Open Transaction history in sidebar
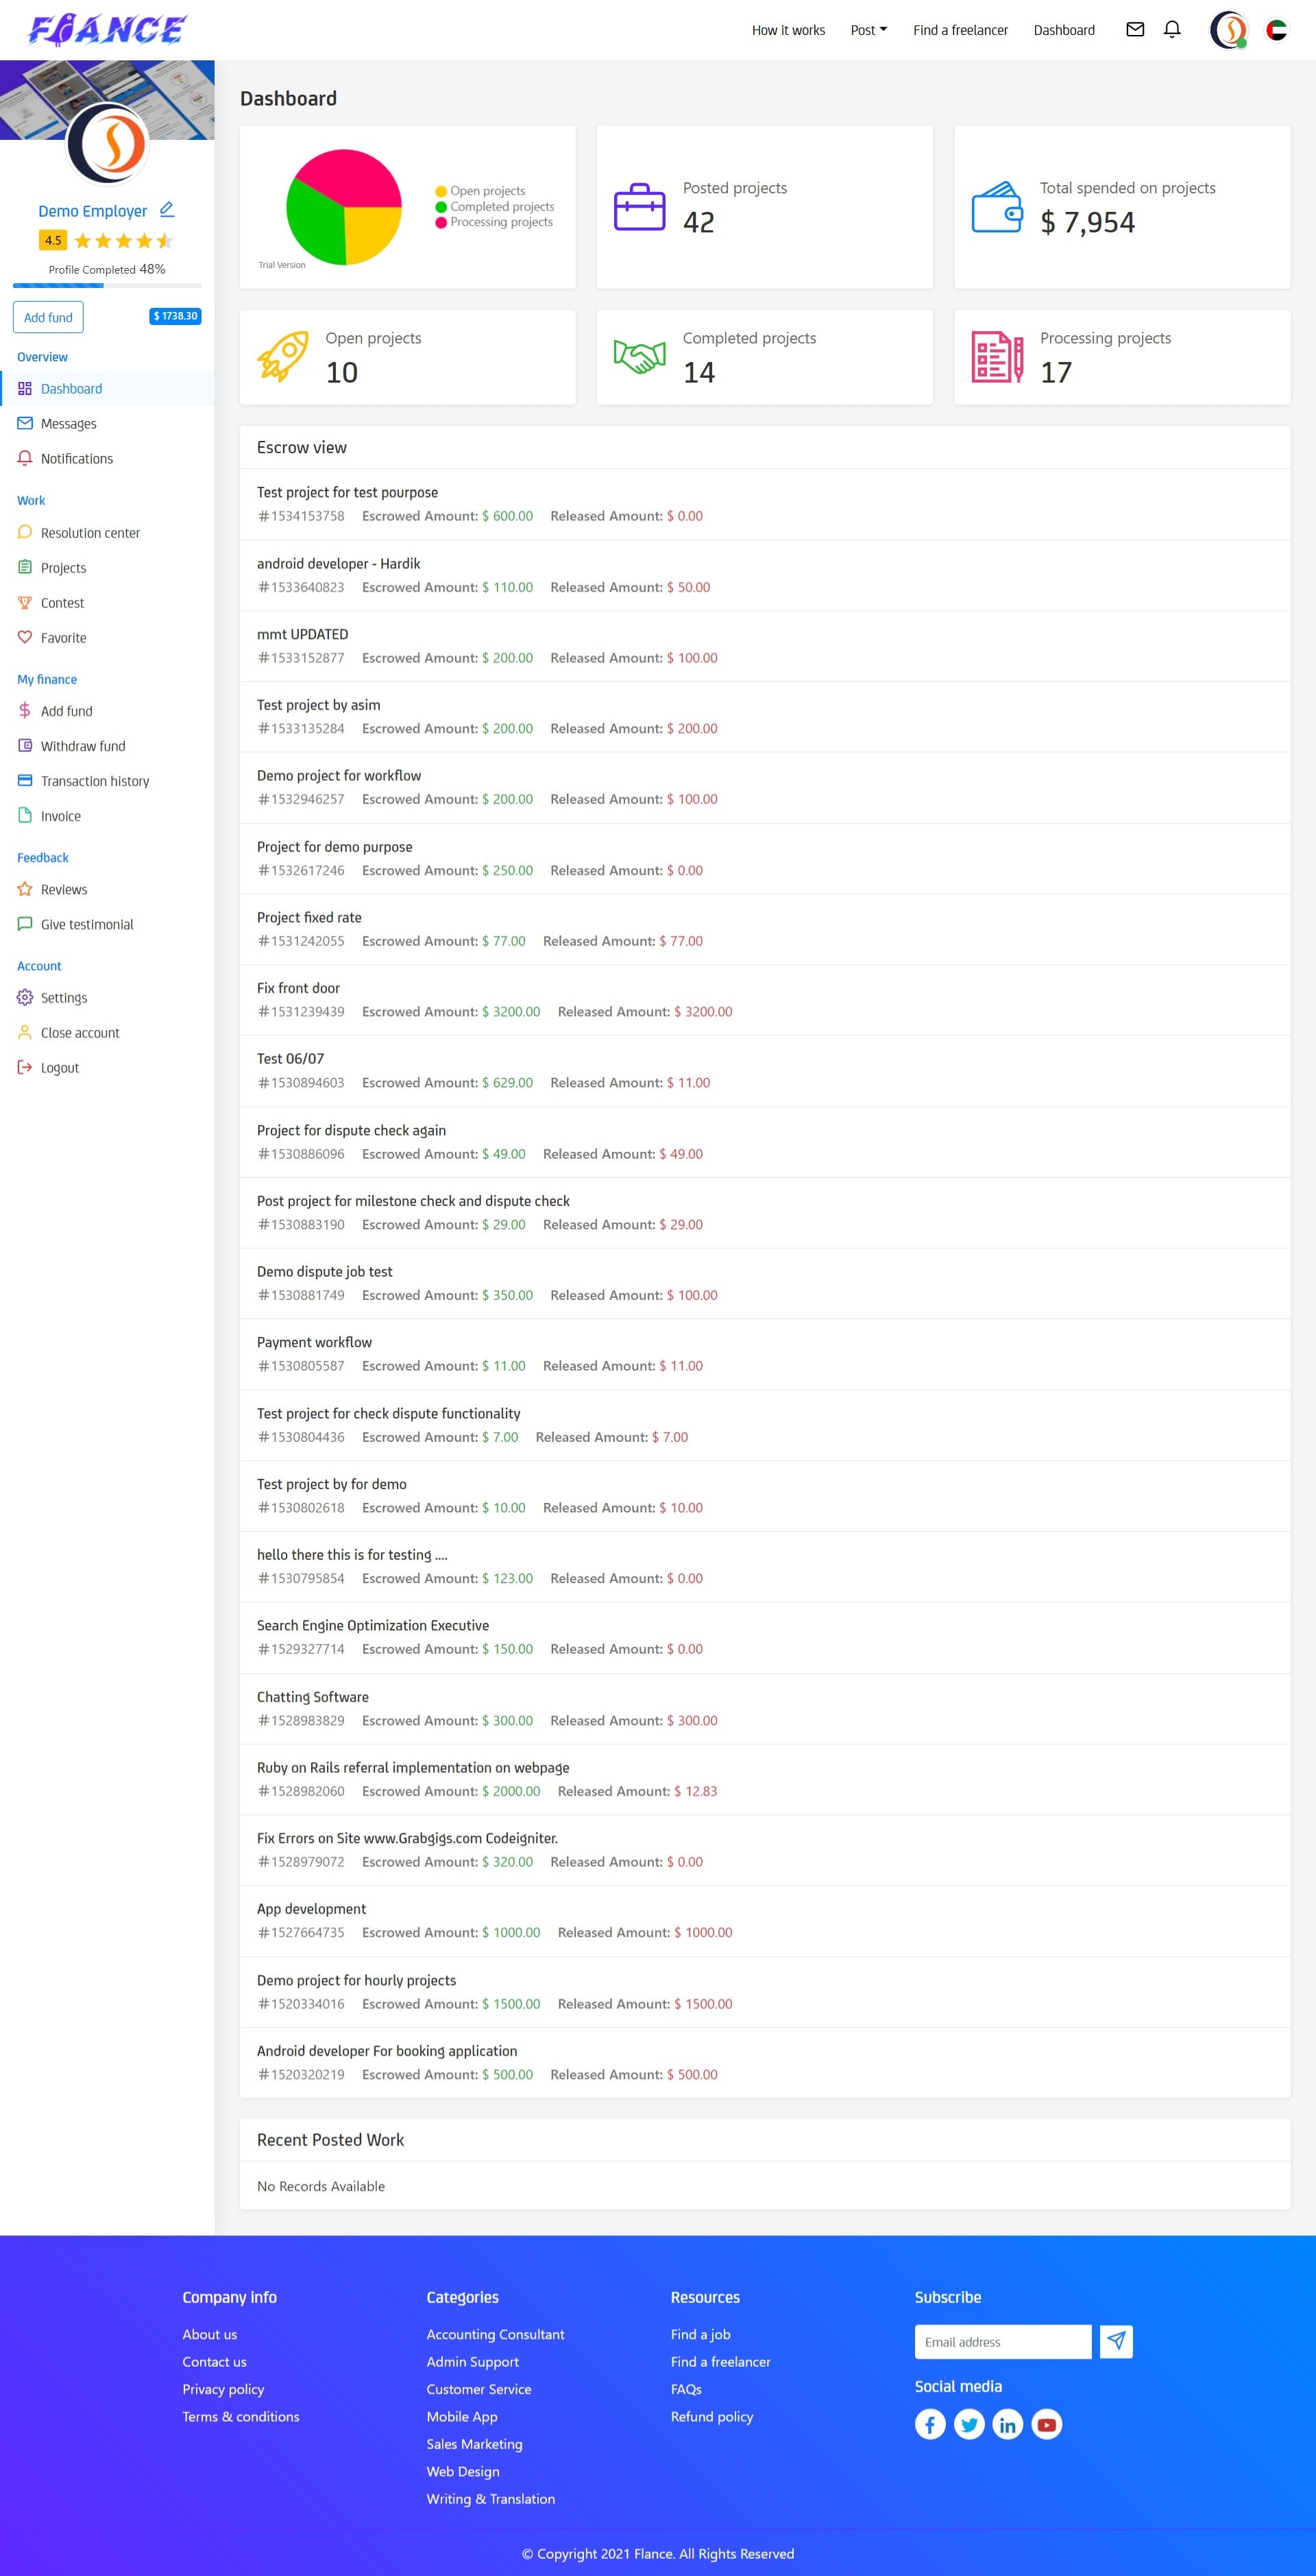1316x2576 pixels. (x=95, y=781)
